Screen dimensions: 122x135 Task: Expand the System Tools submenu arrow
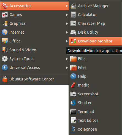[67, 59]
